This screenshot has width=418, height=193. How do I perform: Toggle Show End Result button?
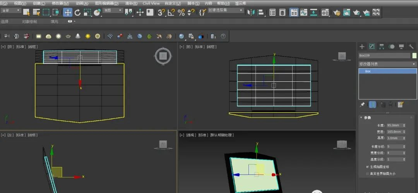[372, 105]
